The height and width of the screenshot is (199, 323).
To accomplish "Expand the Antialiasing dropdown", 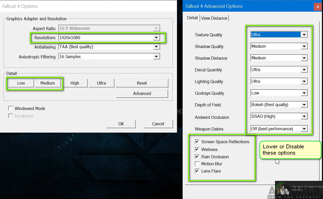I will pyautogui.click(x=156, y=47).
